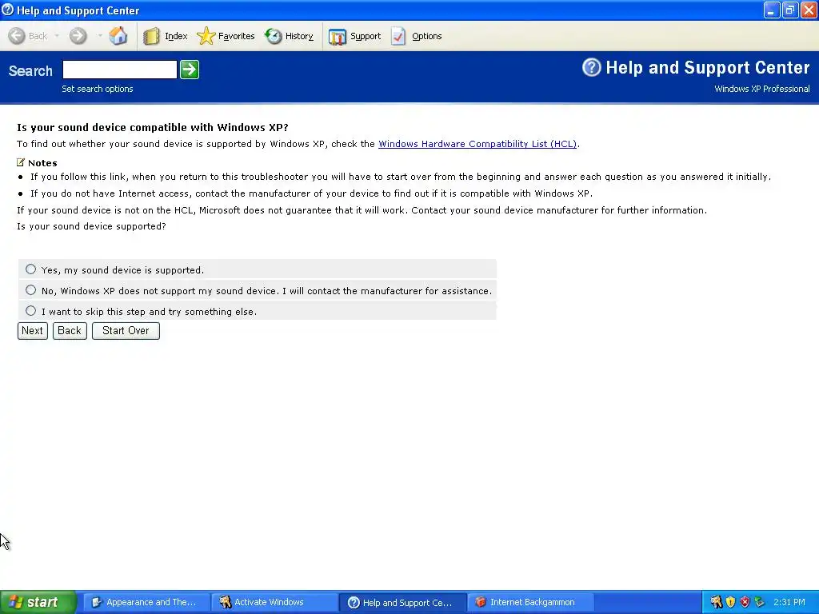This screenshot has height=614, width=819.
Task: Select 'I want to skip this step' option
Action: pyautogui.click(x=31, y=311)
